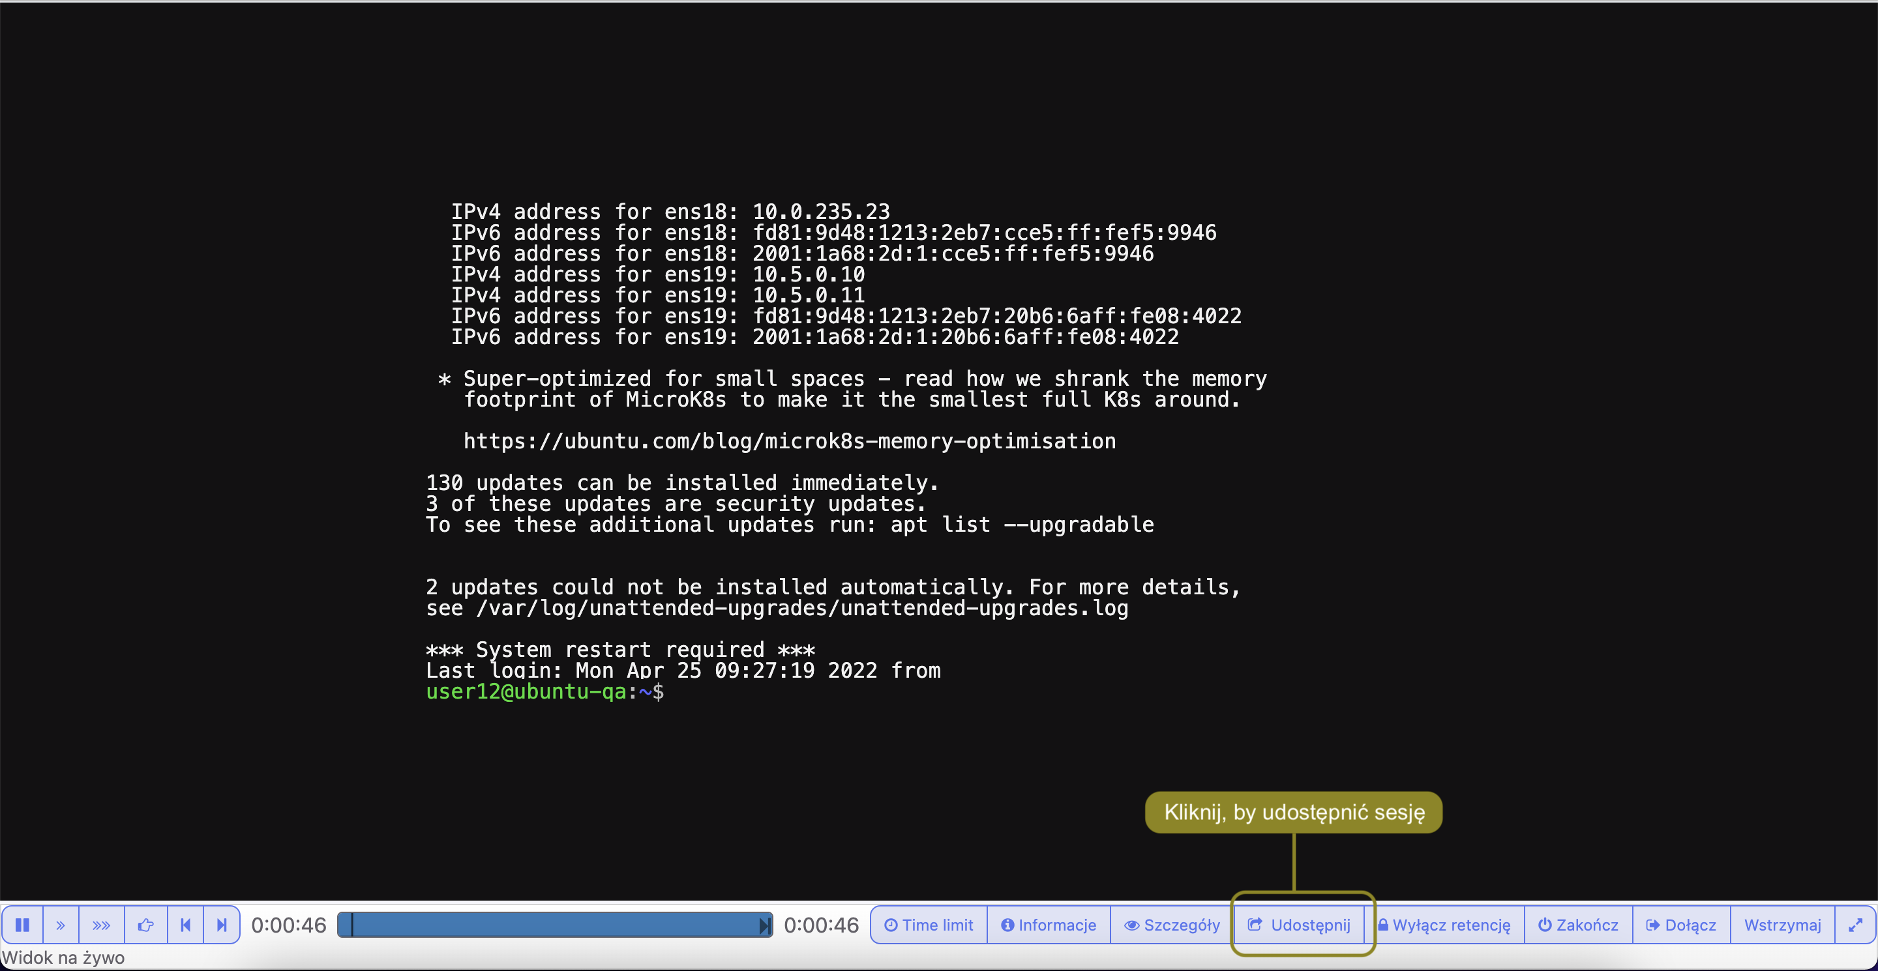Click the user12@ubuntu-qa shell prompt
Viewport: 1878px width, 971px height.
click(544, 691)
